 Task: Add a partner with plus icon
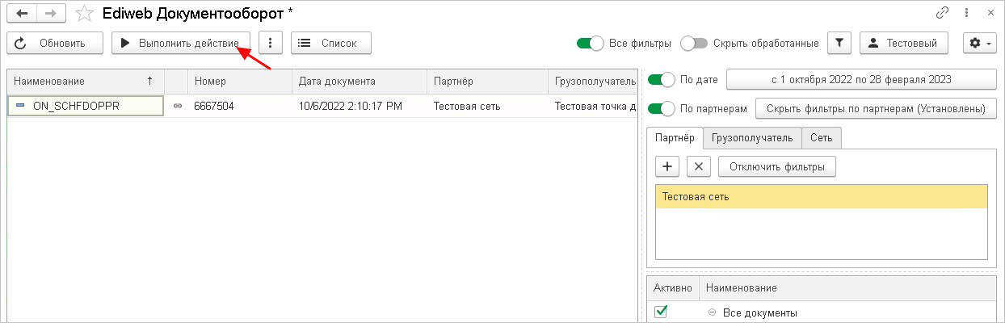coord(667,166)
